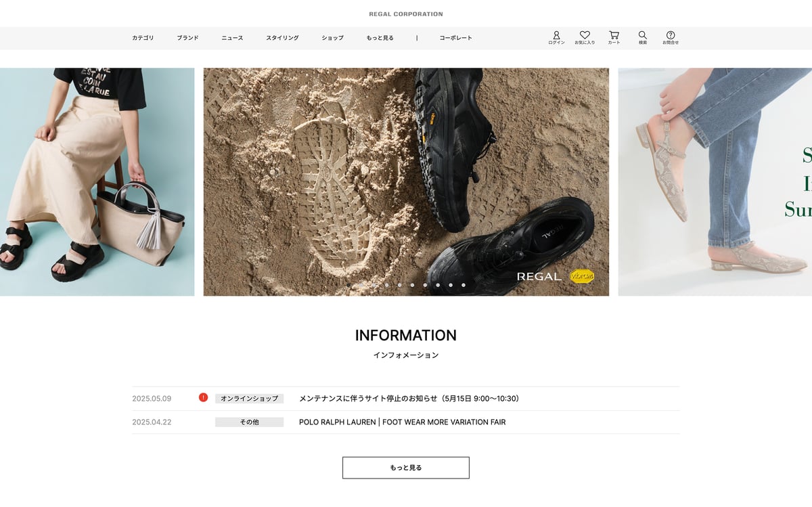Click the bordered もっと見る button under Information
The width and height of the screenshot is (812, 507).
406,468
